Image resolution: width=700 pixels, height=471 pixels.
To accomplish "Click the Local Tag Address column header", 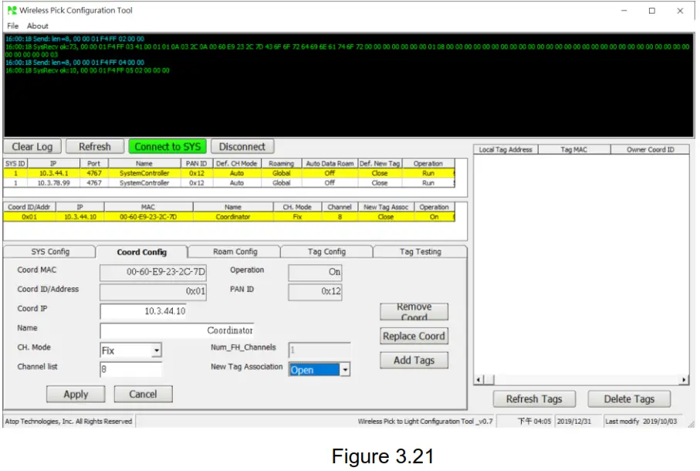I will (x=506, y=150).
